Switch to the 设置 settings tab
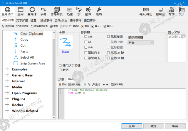Screen dimensions: 188x131 (x=33, y=21)
